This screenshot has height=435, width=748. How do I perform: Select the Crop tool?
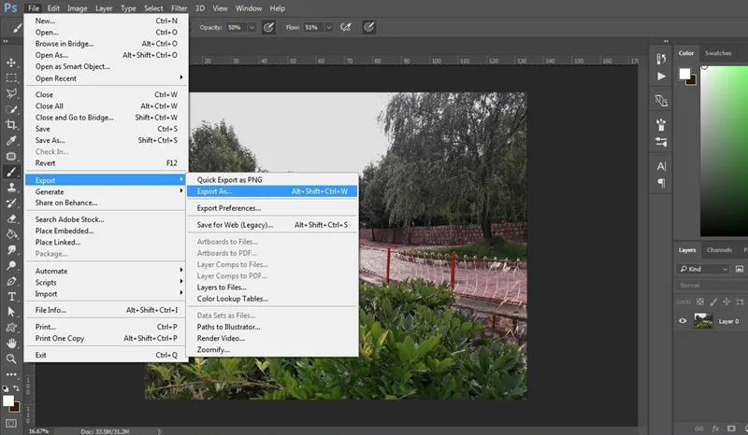(x=11, y=125)
